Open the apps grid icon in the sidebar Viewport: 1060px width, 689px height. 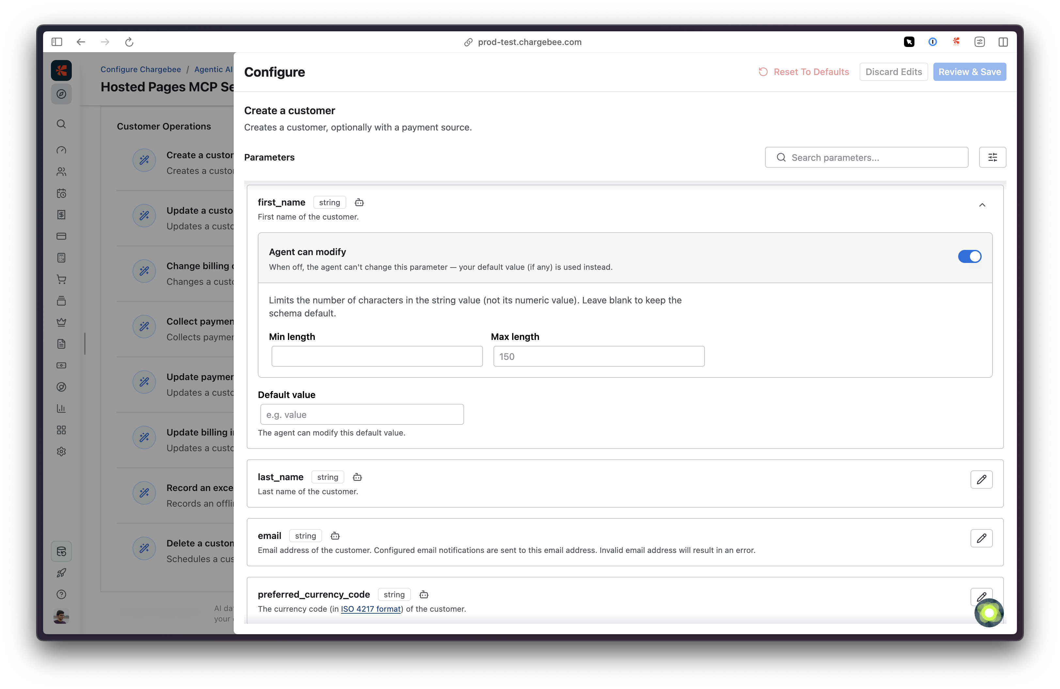(61, 430)
